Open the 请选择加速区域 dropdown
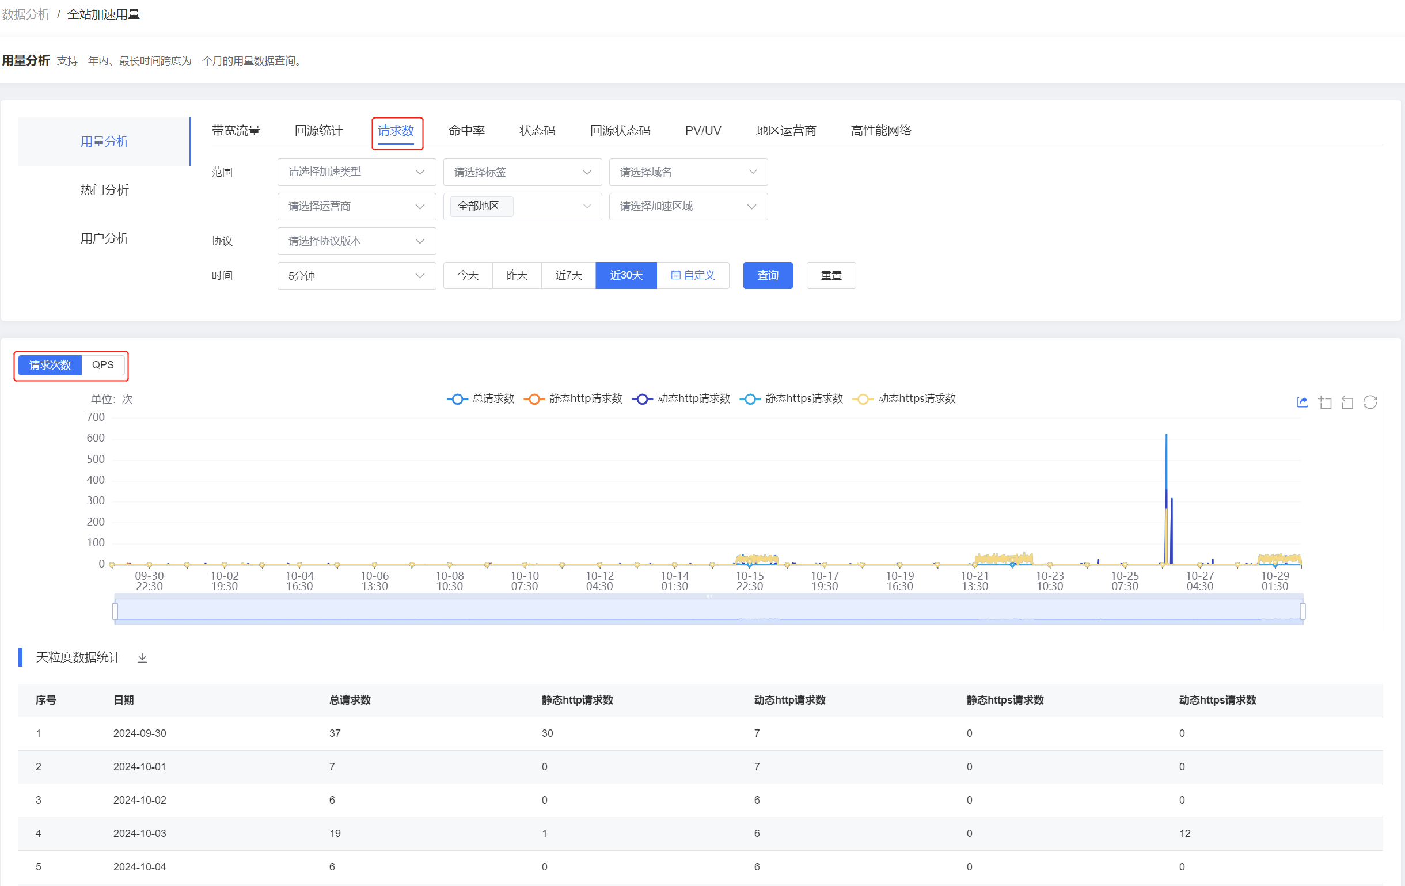 coord(688,207)
